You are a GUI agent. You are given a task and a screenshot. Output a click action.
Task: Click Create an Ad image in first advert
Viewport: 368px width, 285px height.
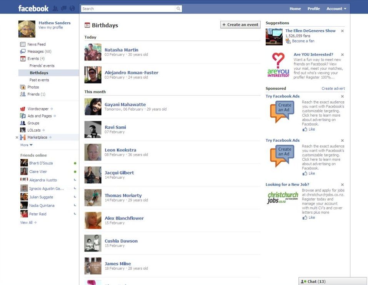coord(282,112)
